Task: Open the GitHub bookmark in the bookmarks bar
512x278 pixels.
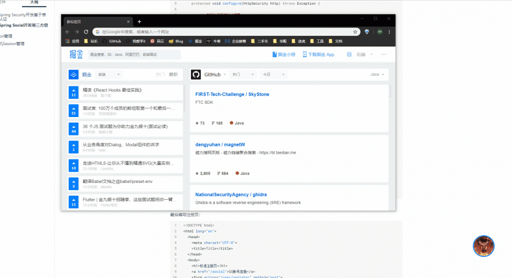Action: pyautogui.click(x=112, y=41)
